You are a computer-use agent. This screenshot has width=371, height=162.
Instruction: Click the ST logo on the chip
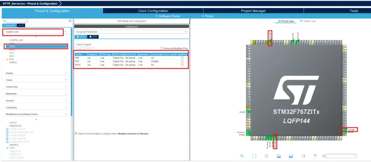296,91
